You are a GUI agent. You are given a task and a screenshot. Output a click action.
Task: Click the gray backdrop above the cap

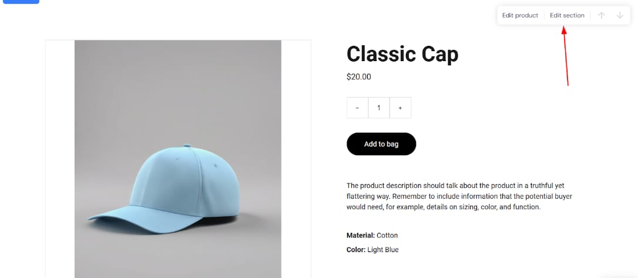click(x=178, y=89)
